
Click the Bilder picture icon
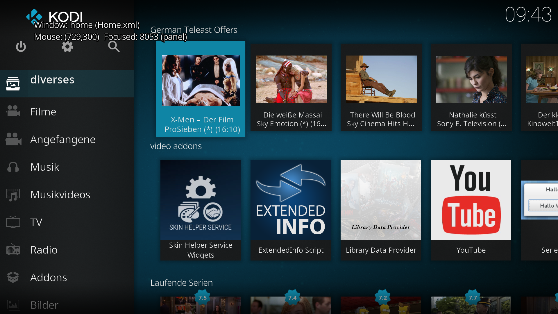point(13,305)
